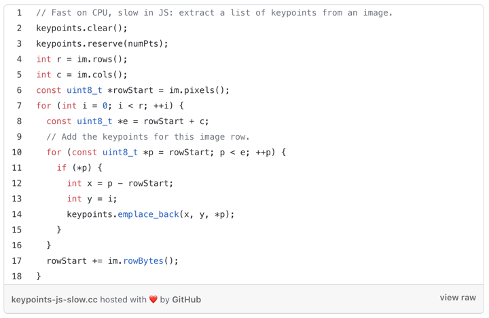Click the "keypoints.clear();" code line
This screenshot has width=489, height=318.
pos(81,28)
